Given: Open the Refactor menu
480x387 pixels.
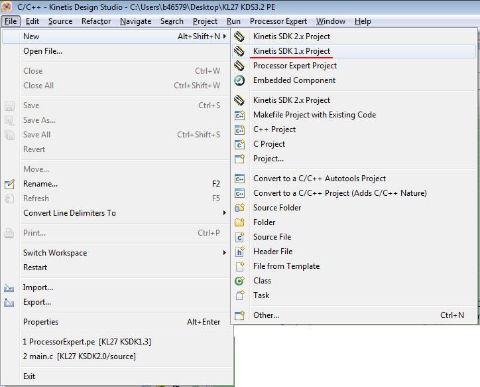Looking at the screenshot, I should (x=96, y=21).
